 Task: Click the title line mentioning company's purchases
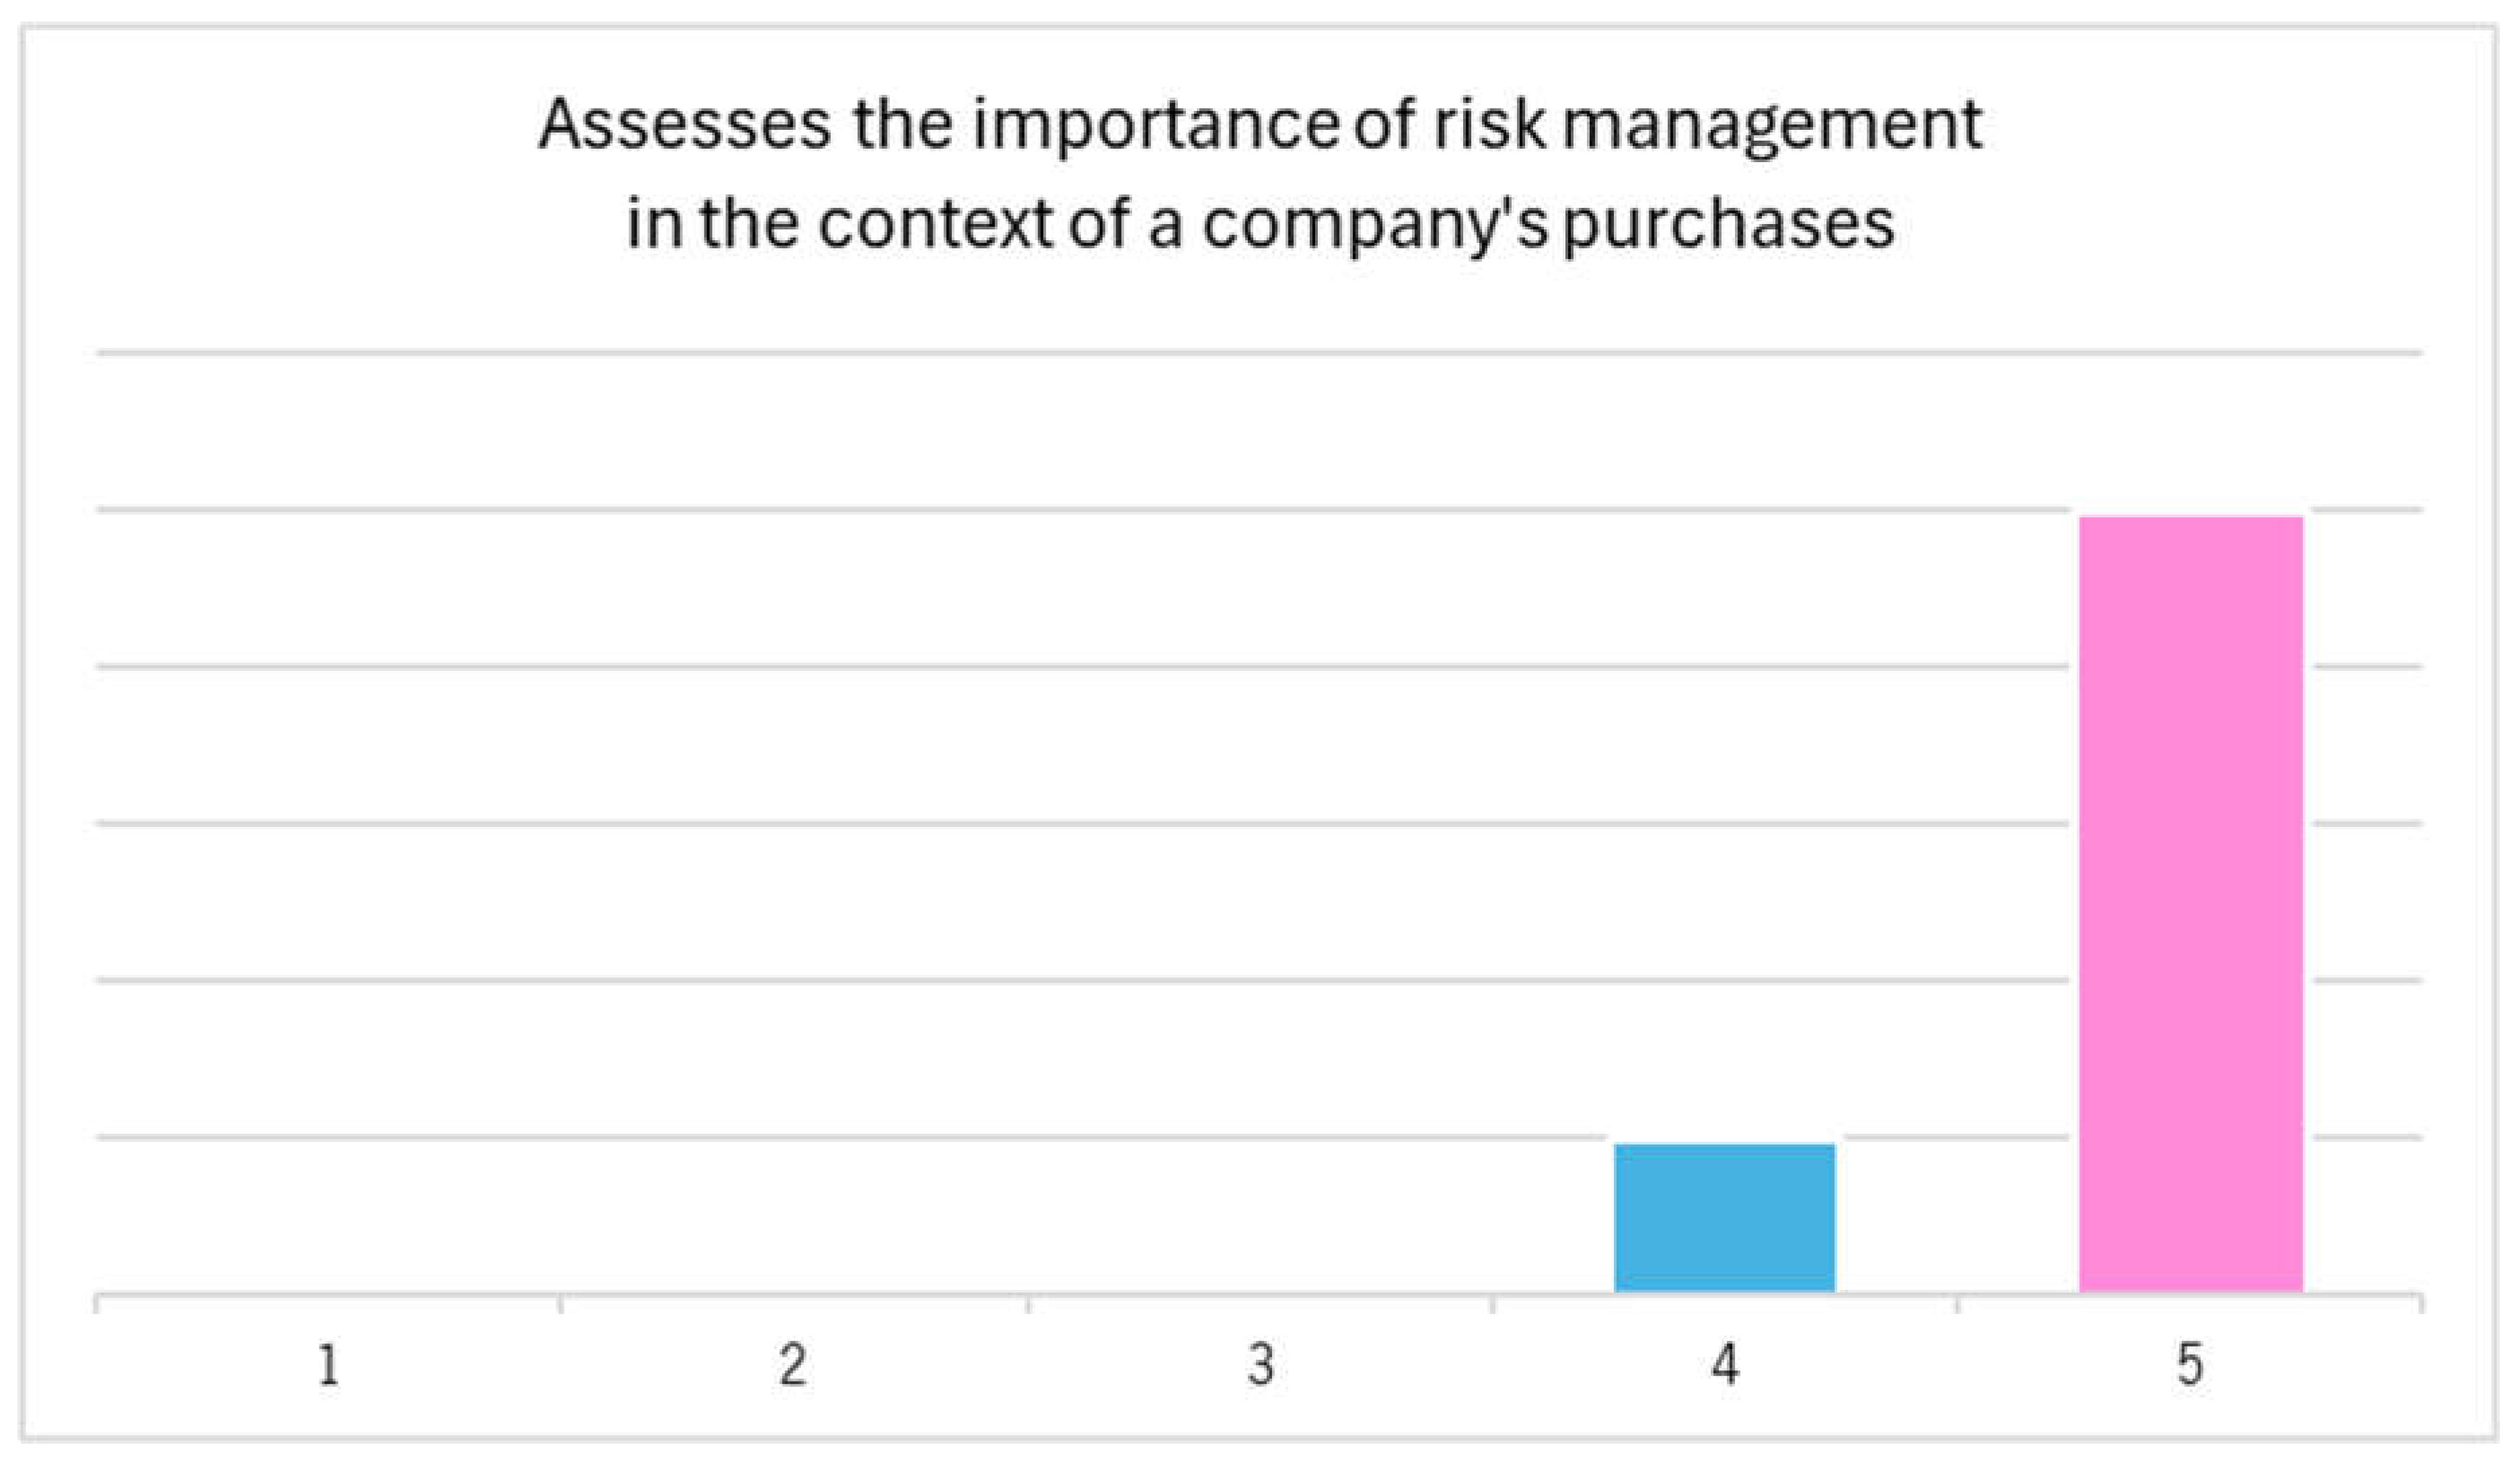point(1260,222)
